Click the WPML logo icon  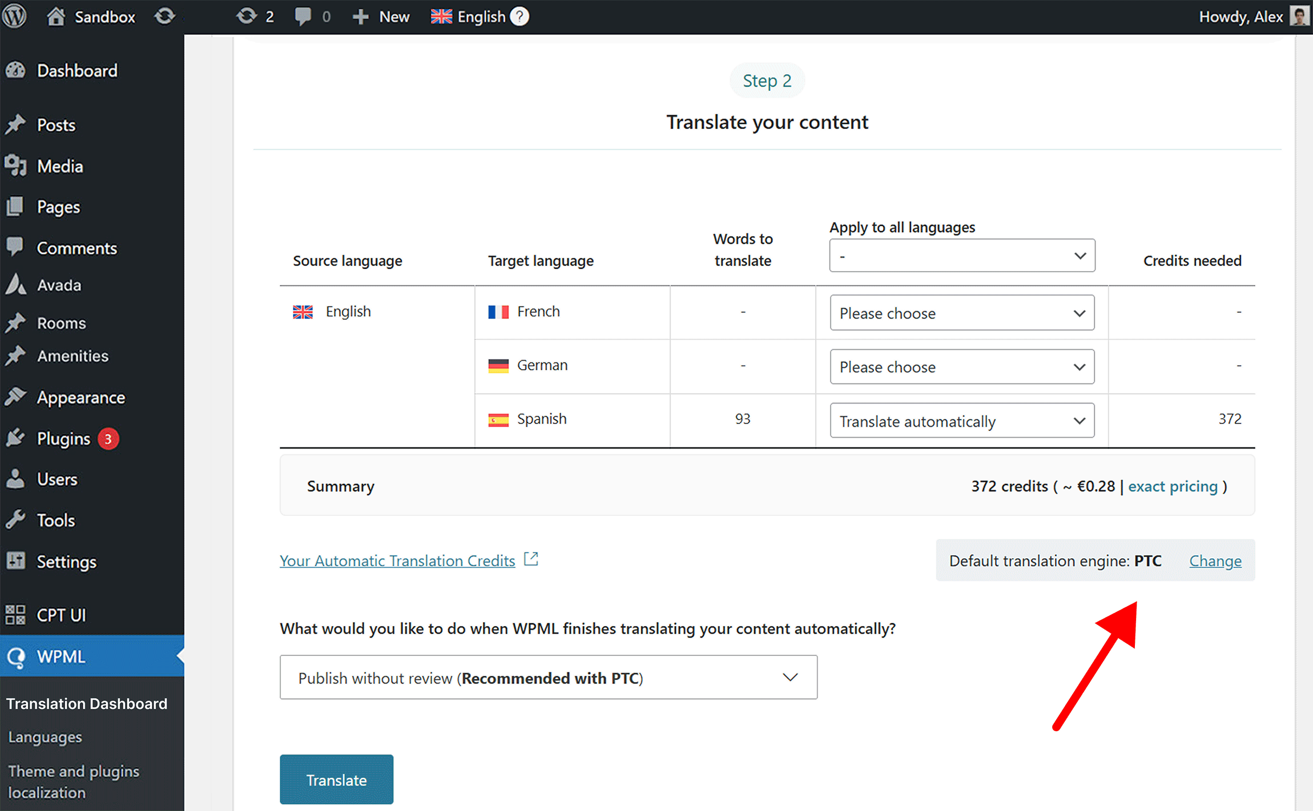coord(16,657)
